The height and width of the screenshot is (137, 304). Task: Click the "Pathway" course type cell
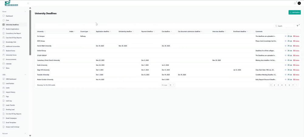83,36
